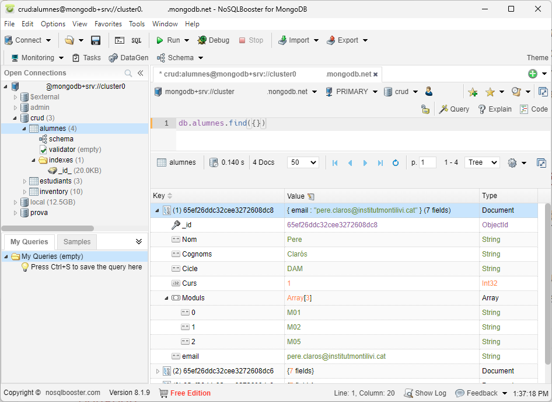Launch the Debug tool

[x=213, y=40]
